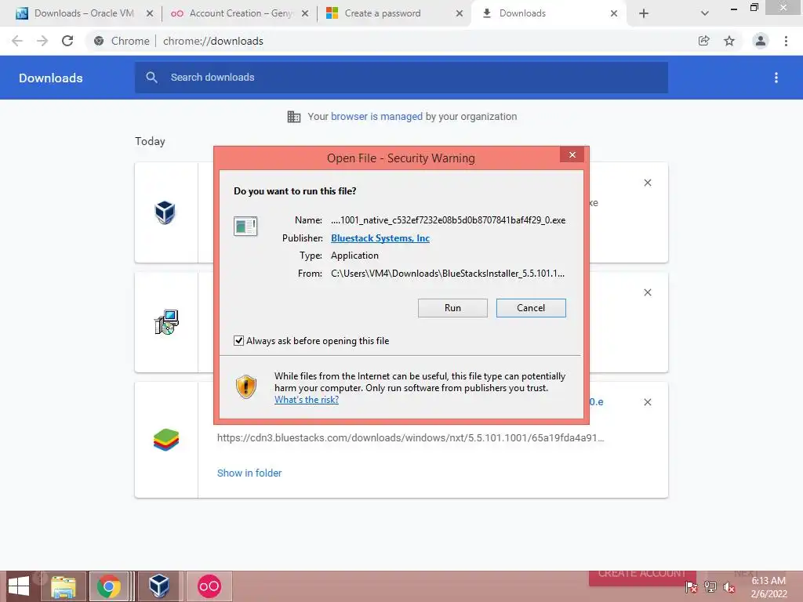Viewport: 803px width, 602px height.
Task: Close the Downloads – Oracle VM tab
Action: coord(150,13)
